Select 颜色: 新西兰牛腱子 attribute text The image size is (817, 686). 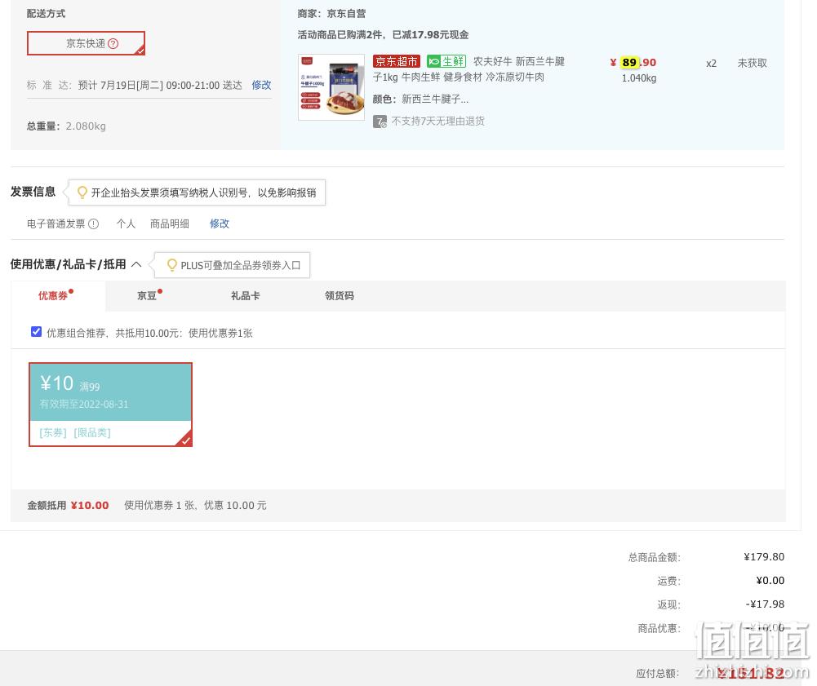tap(420, 99)
